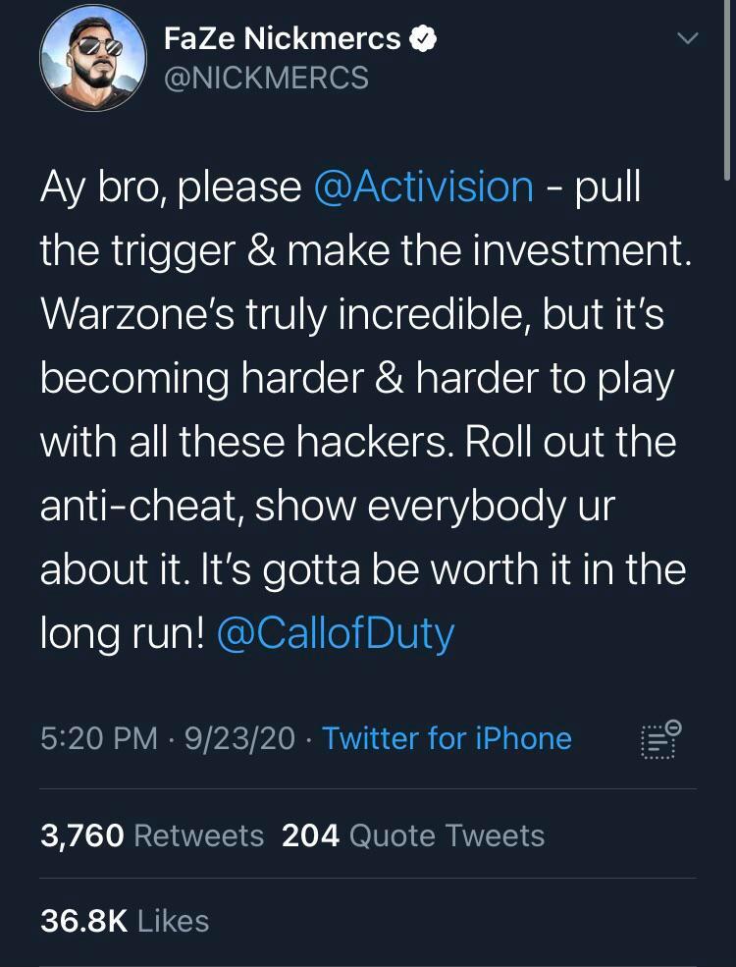Click the 36.8K like count number
Viewport: 736px width, 967px height.
click(x=84, y=921)
